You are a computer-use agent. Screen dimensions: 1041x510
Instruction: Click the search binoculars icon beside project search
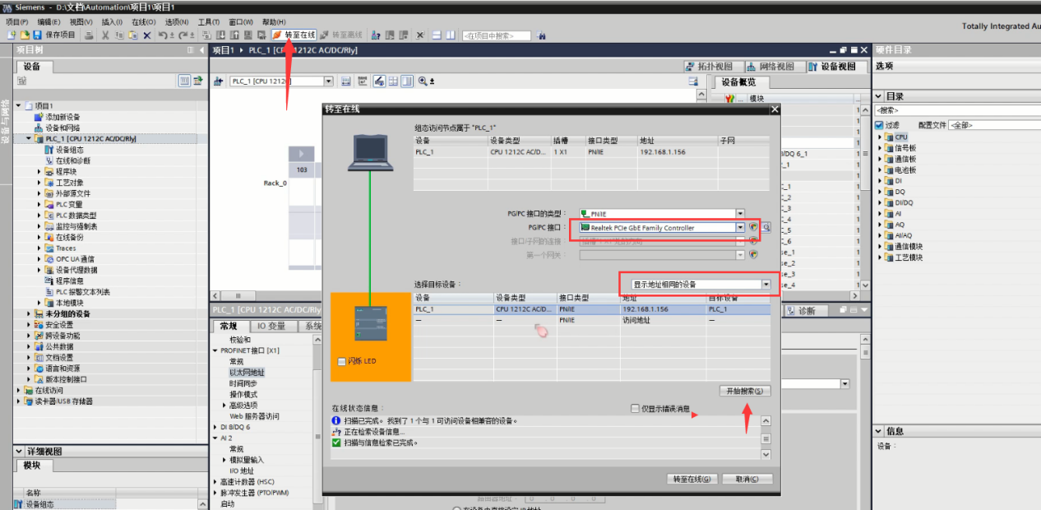[540, 36]
